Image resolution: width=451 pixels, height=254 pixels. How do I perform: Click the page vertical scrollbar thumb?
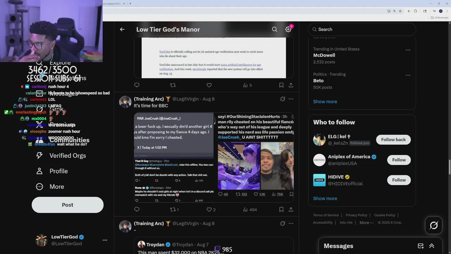449,167
